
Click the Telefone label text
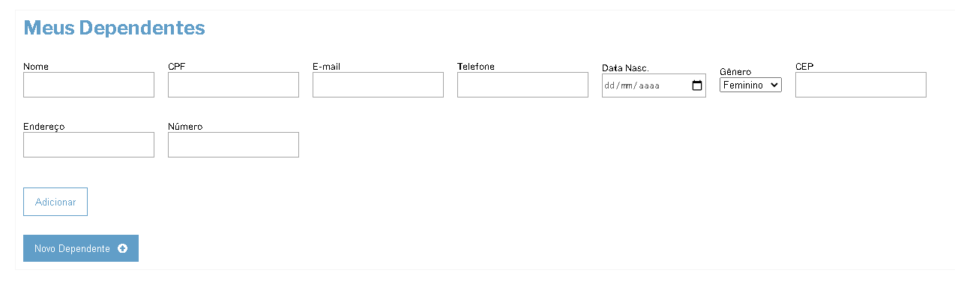[x=476, y=67]
